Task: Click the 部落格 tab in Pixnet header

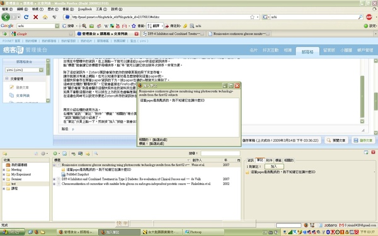Action: [307, 52]
